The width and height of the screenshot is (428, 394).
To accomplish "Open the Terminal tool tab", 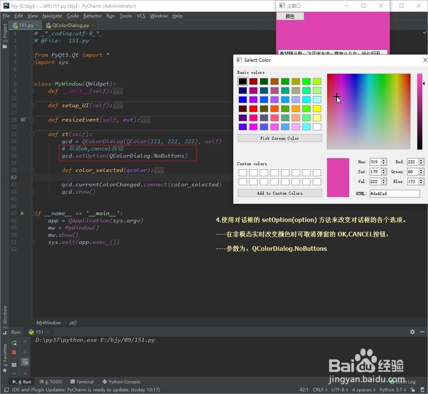I will point(82,382).
